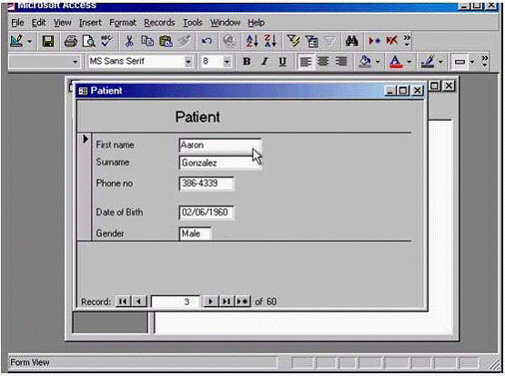Open the MS Sans Serif font dropdown
The width and height of the screenshot is (505, 376).
coord(188,62)
